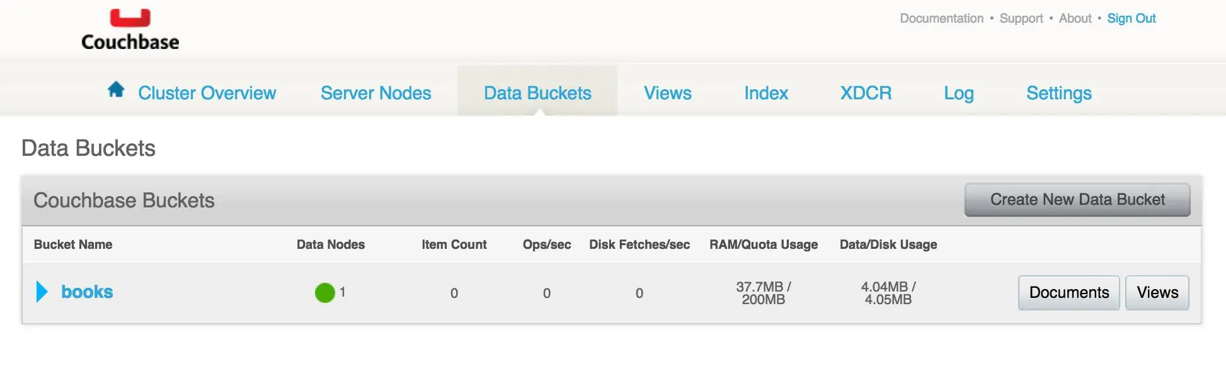The image size is (1226, 367).
Task: Click the Item Count column header
Action: (x=454, y=244)
